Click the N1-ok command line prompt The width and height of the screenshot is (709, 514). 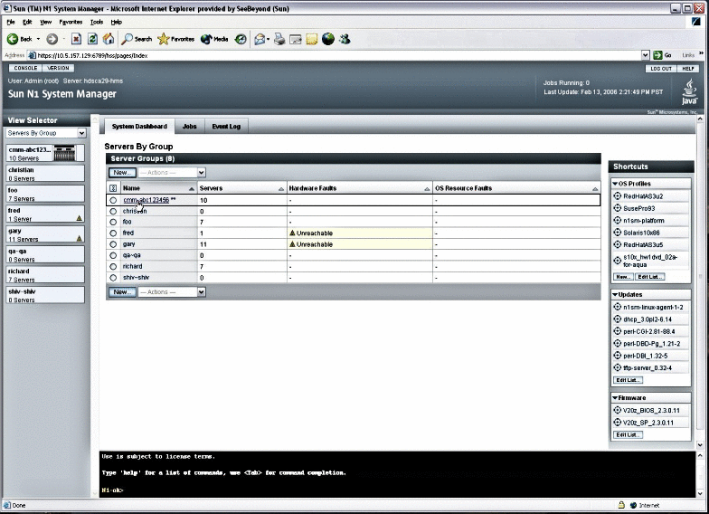tap(112, 490)
